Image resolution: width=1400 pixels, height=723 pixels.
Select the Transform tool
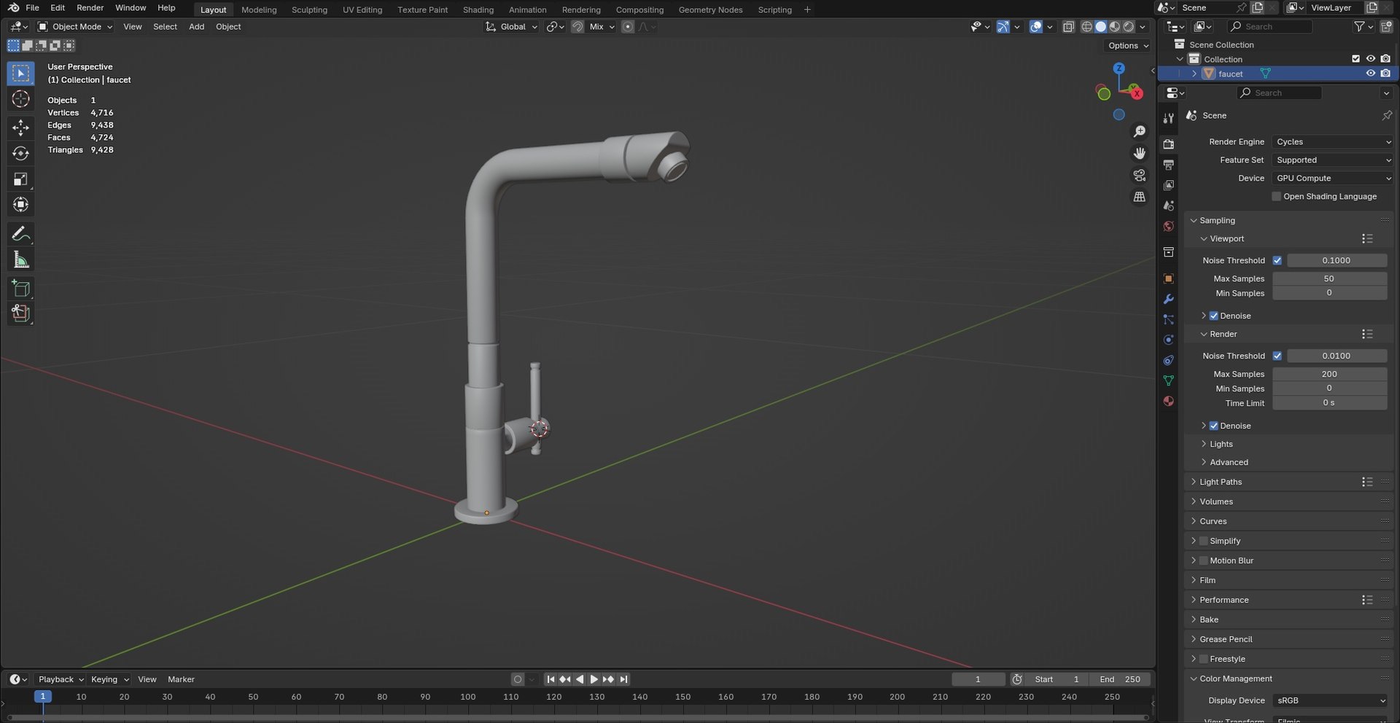20,205
